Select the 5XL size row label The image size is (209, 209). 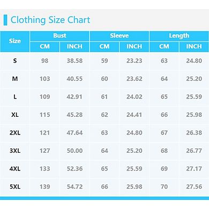[x=15, y=187]
